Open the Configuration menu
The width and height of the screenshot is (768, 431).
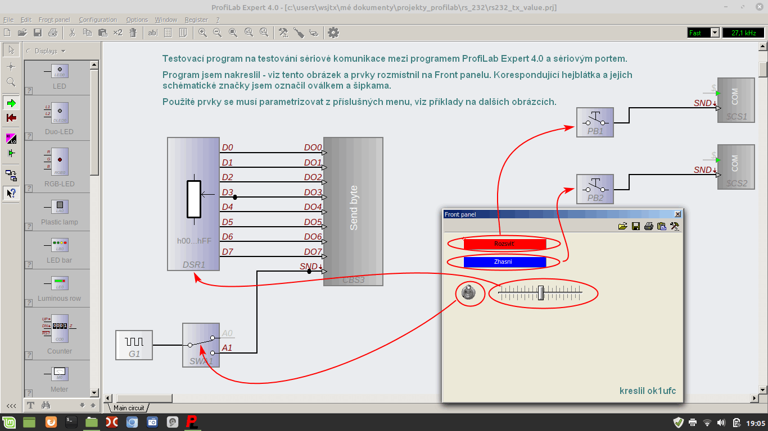coord(98,20)
